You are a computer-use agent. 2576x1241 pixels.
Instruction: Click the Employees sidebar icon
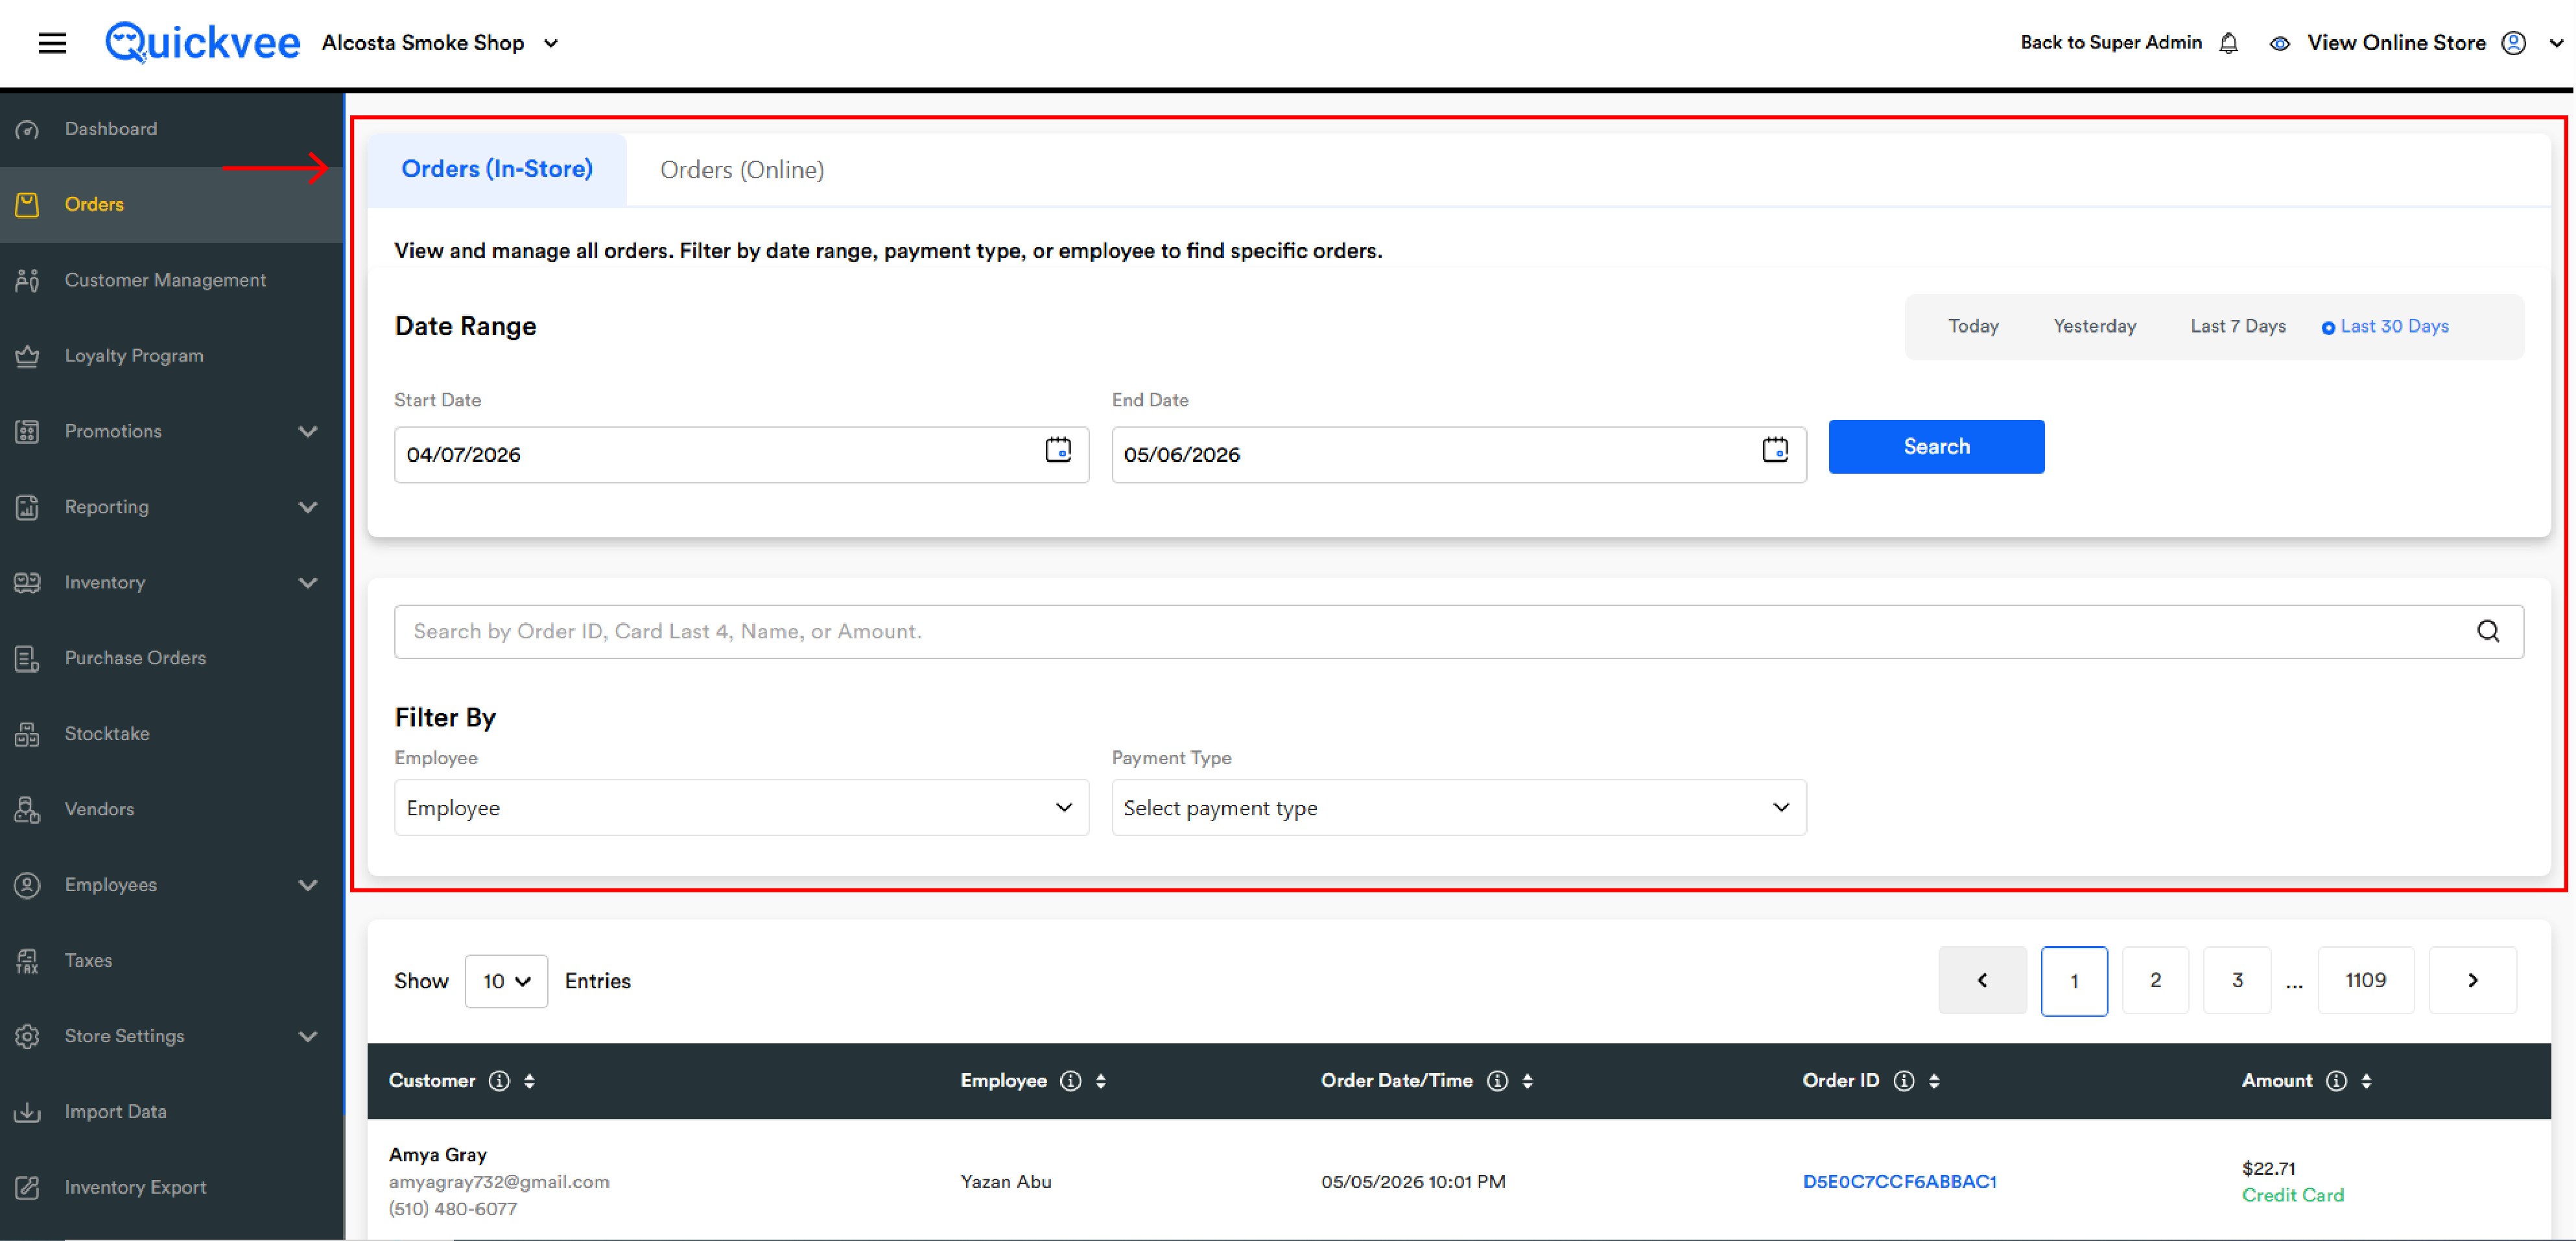click(27, 885)
